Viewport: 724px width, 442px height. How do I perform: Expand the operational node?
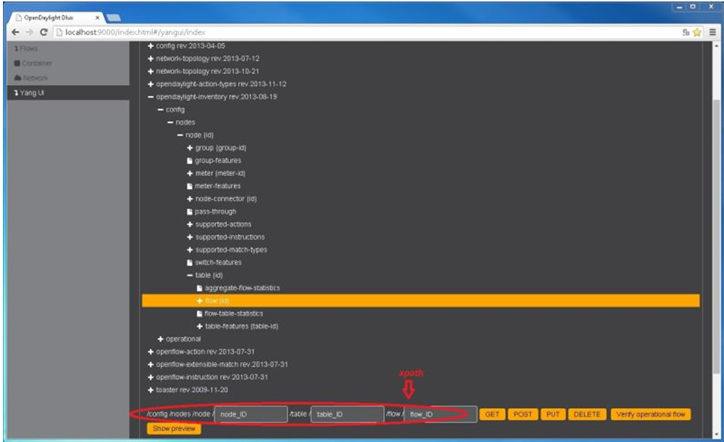click(160, 339)
